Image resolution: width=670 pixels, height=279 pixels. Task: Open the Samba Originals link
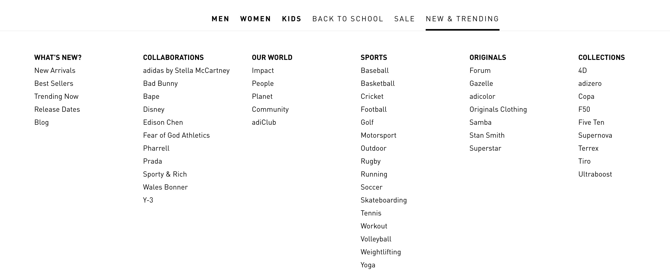480,122
